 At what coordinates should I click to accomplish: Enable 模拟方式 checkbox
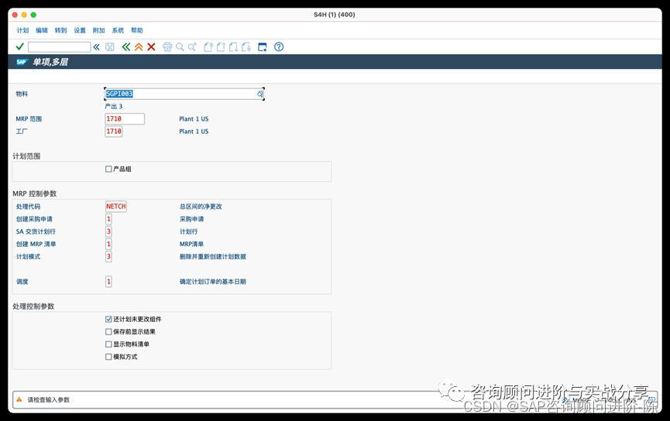click(108, 357)
